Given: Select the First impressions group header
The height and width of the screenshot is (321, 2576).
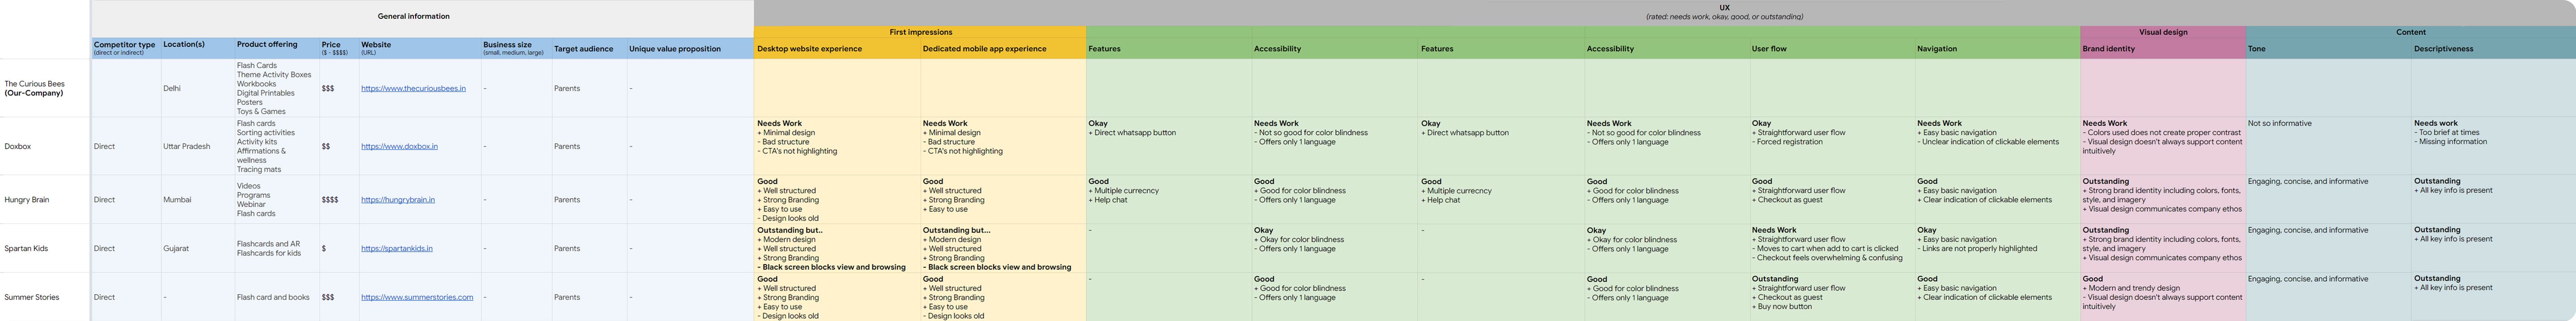Looking at the screenshot, I should pos(920,32).
